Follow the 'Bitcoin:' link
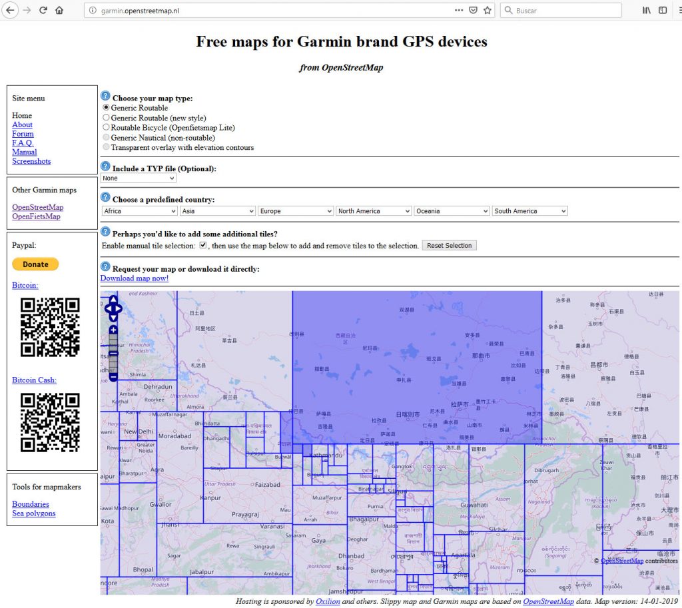Image resolution: width=682 pixels, height=608 pixels. [25, 285]
